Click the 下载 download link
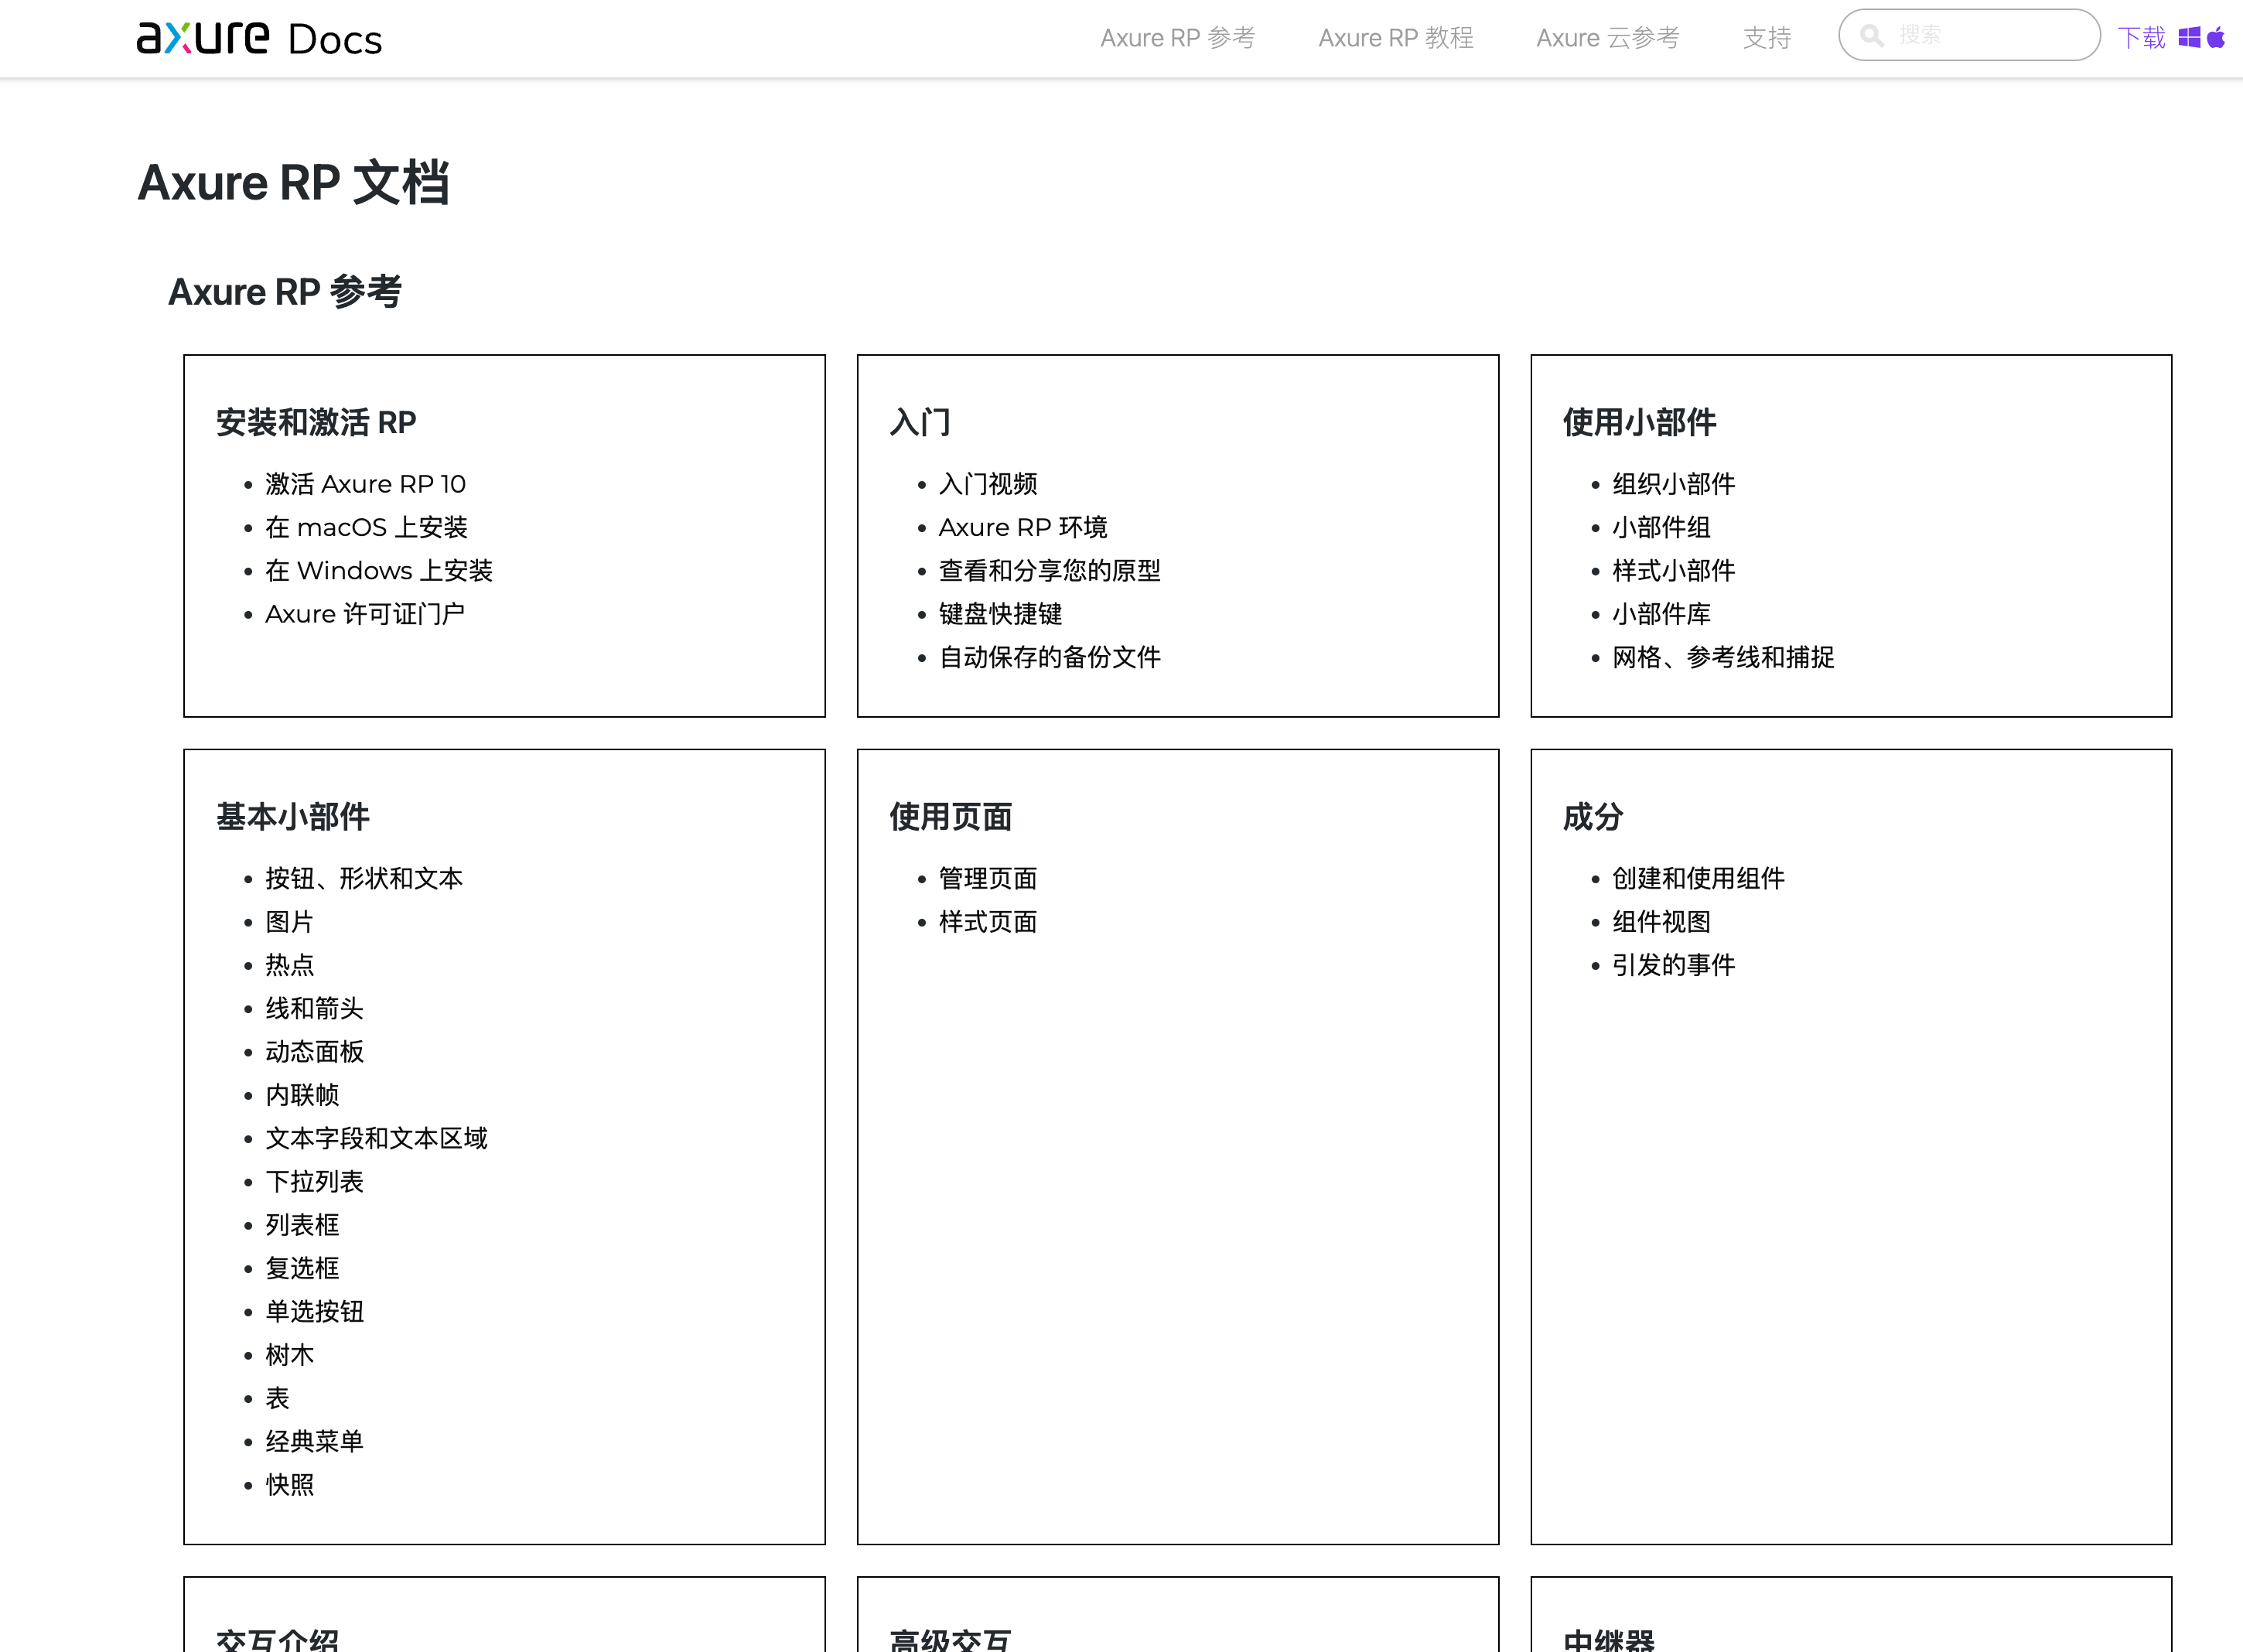 point(2141,38)
